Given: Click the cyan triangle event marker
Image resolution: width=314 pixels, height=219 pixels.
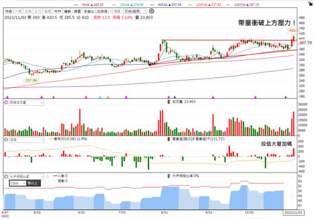Looking at the screenshot, I should (x=100, y=97).
